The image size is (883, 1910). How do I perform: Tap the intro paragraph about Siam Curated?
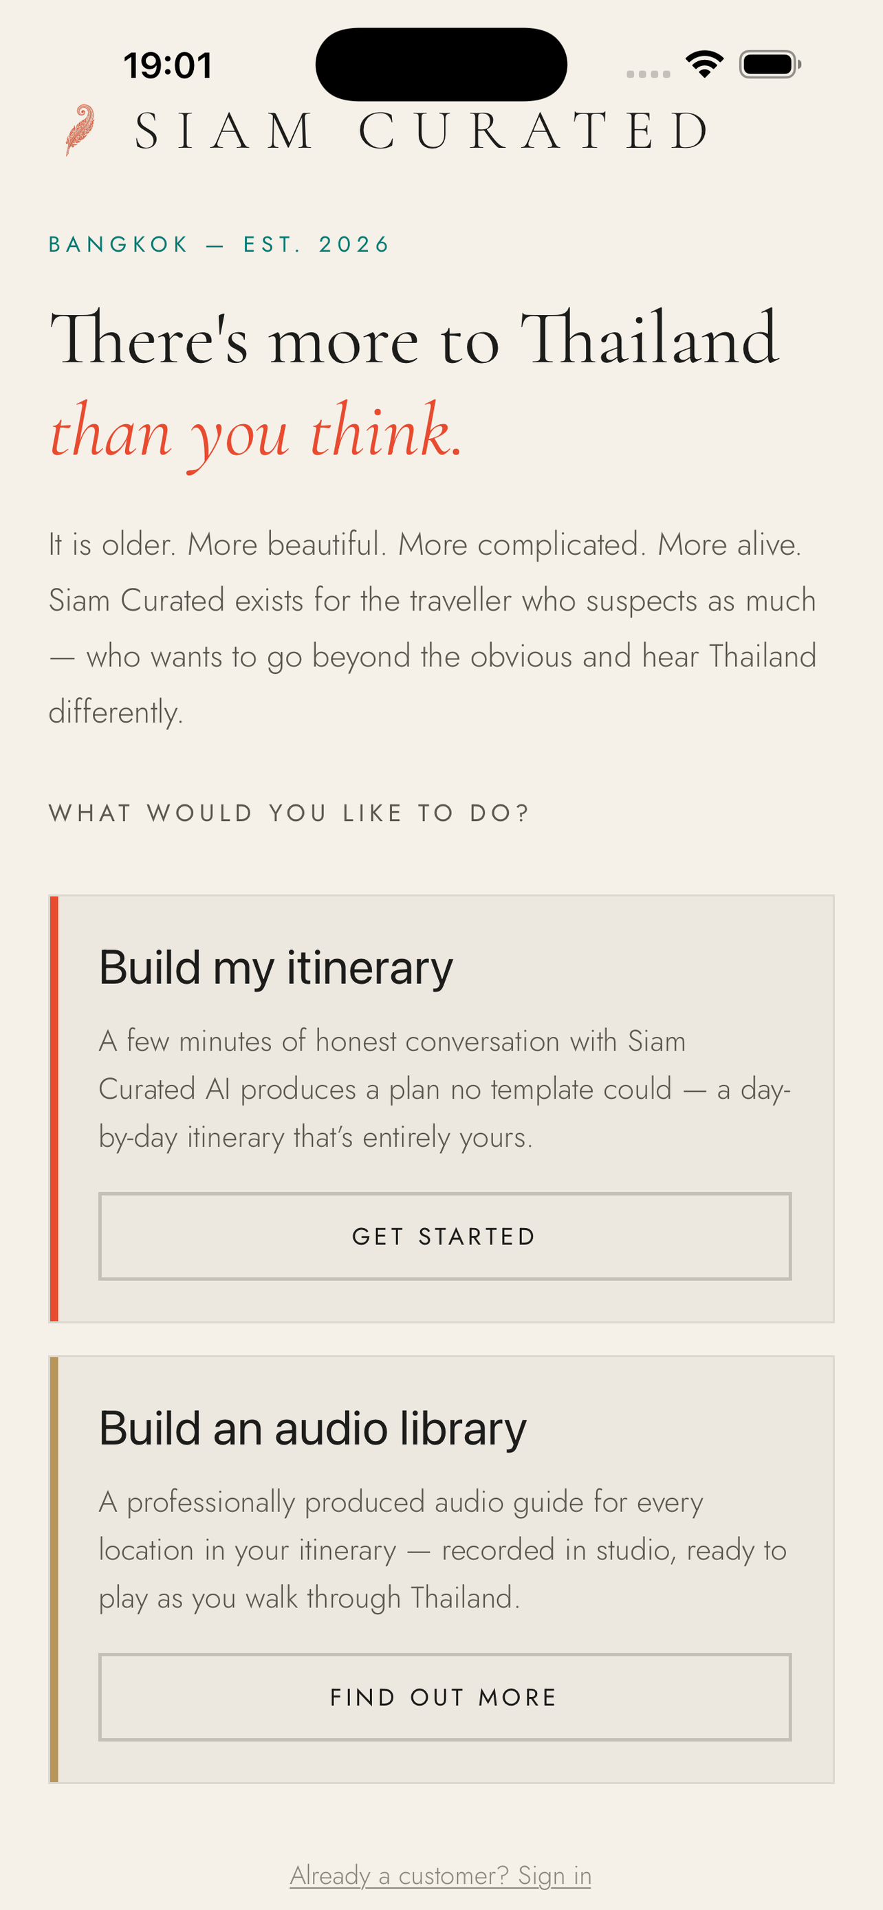click(433, 628)
